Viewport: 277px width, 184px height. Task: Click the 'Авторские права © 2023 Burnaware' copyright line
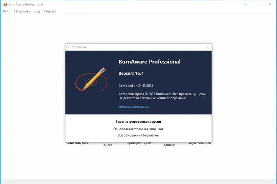pos(162,94)
